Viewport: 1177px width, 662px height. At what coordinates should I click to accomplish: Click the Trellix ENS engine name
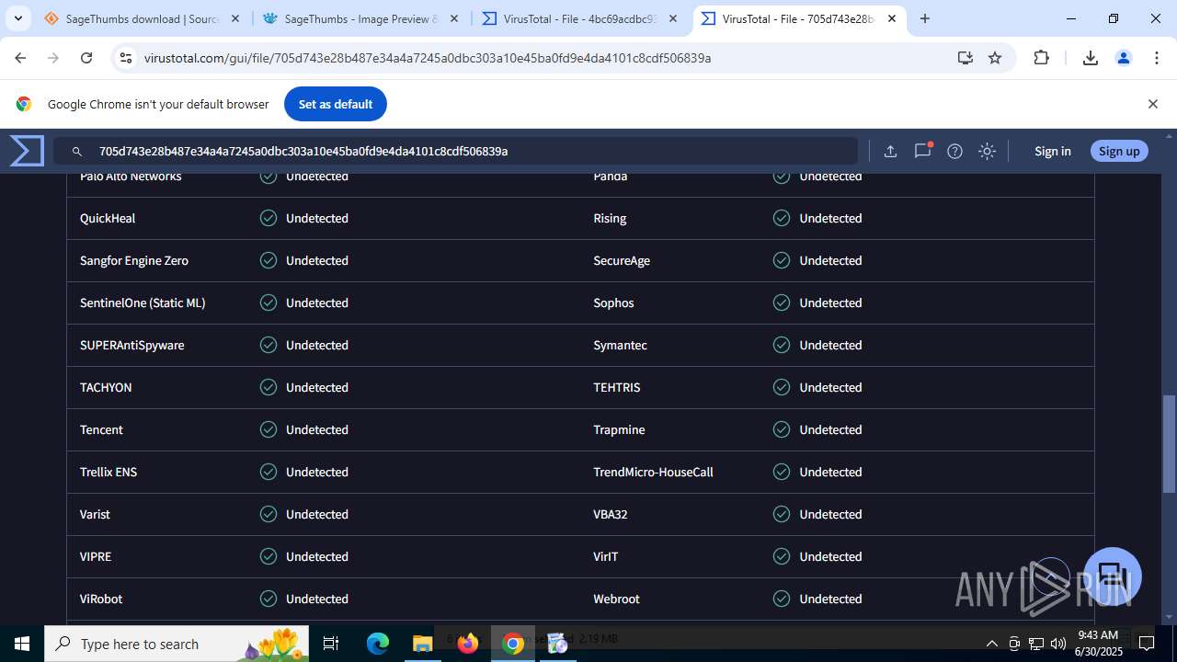tap(109, 472)
